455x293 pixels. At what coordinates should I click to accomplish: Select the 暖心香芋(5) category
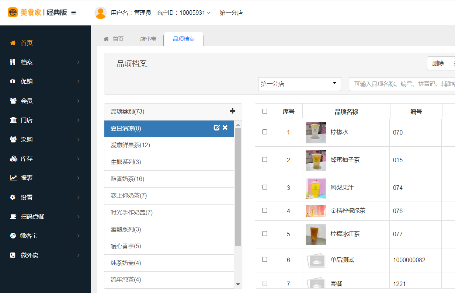pyautogui.click(x=169, y=246)
